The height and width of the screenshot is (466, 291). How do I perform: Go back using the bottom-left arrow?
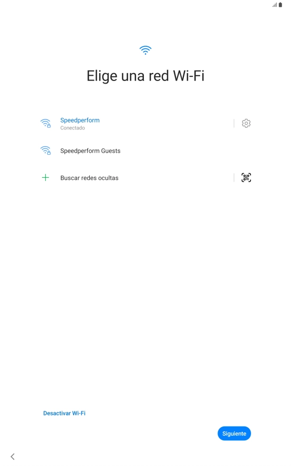pos(13,457)
